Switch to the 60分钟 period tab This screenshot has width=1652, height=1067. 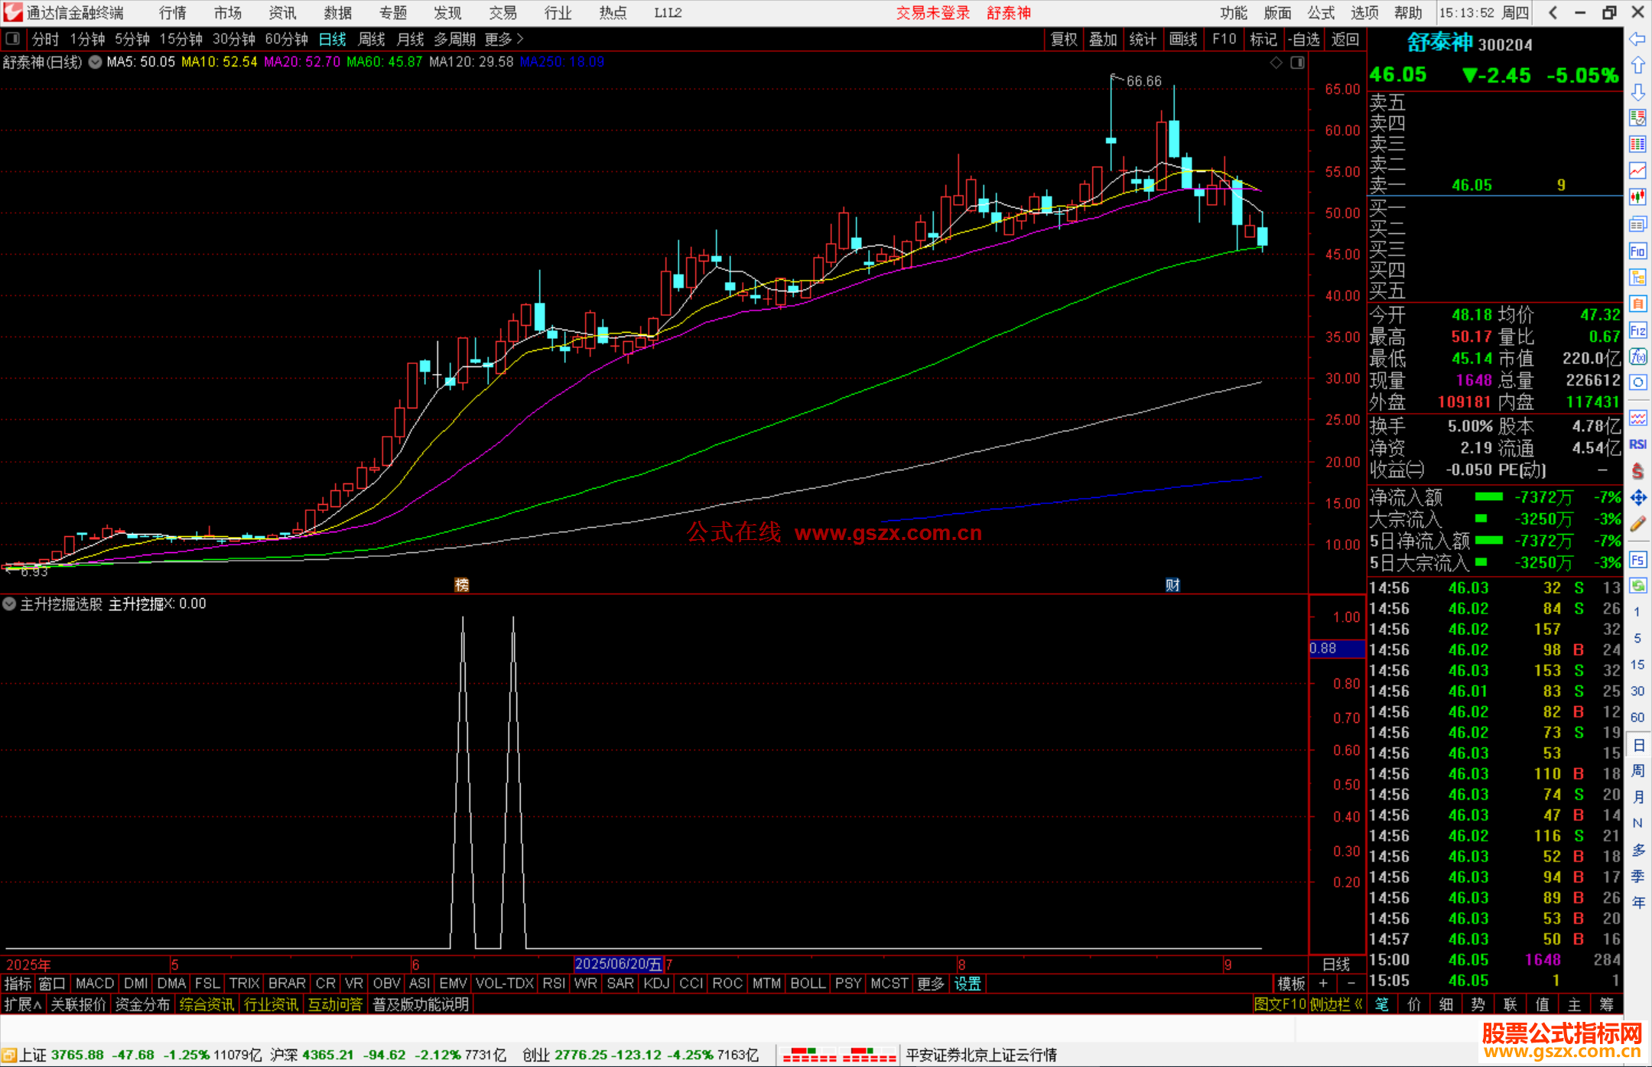tap(286, 39)
